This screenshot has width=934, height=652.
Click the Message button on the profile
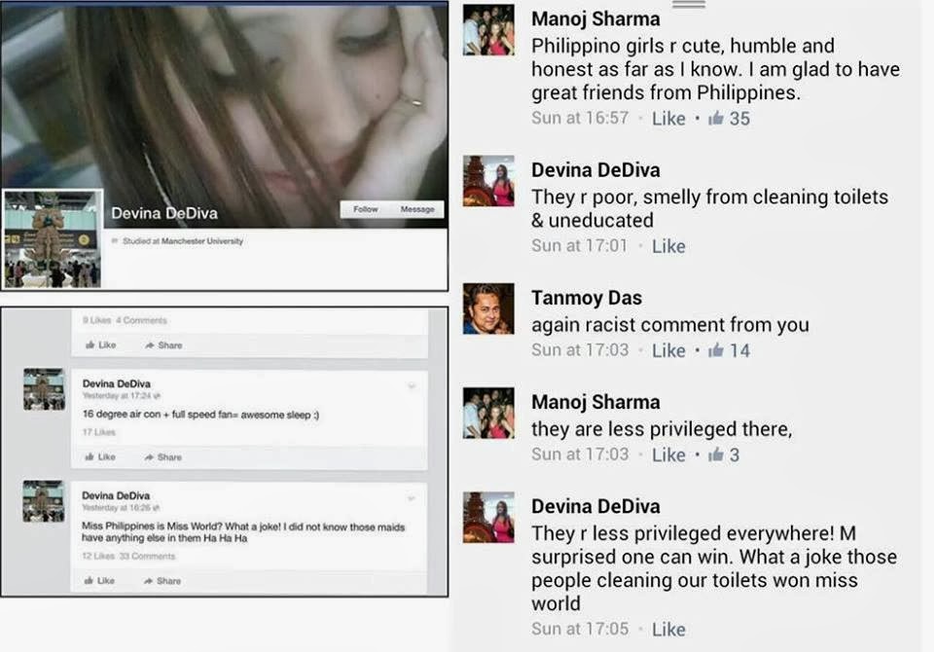pos(417,209)
